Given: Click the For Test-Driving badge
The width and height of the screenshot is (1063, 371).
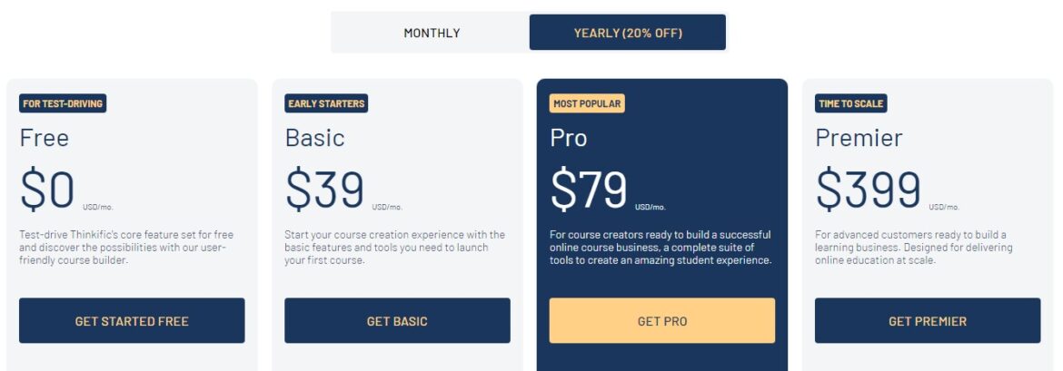Looking at the screenshot, I should 64,103.
